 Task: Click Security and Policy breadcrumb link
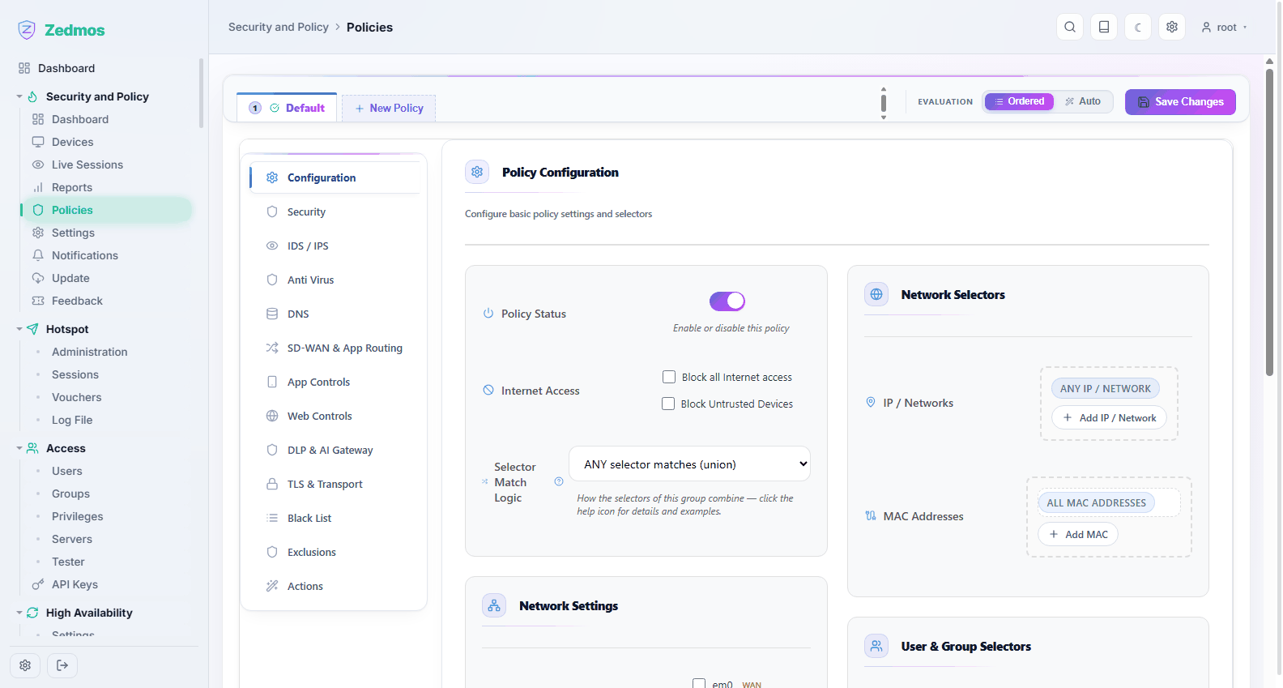pyautogui.click(x=279, y=27)
